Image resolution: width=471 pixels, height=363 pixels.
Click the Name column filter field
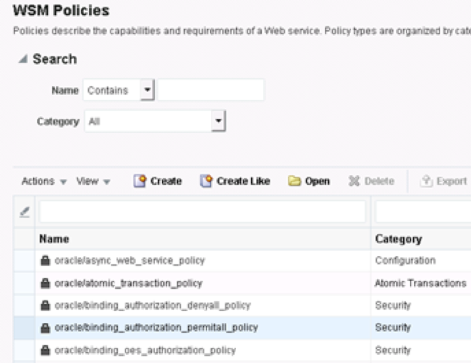(x=203, y=212)
